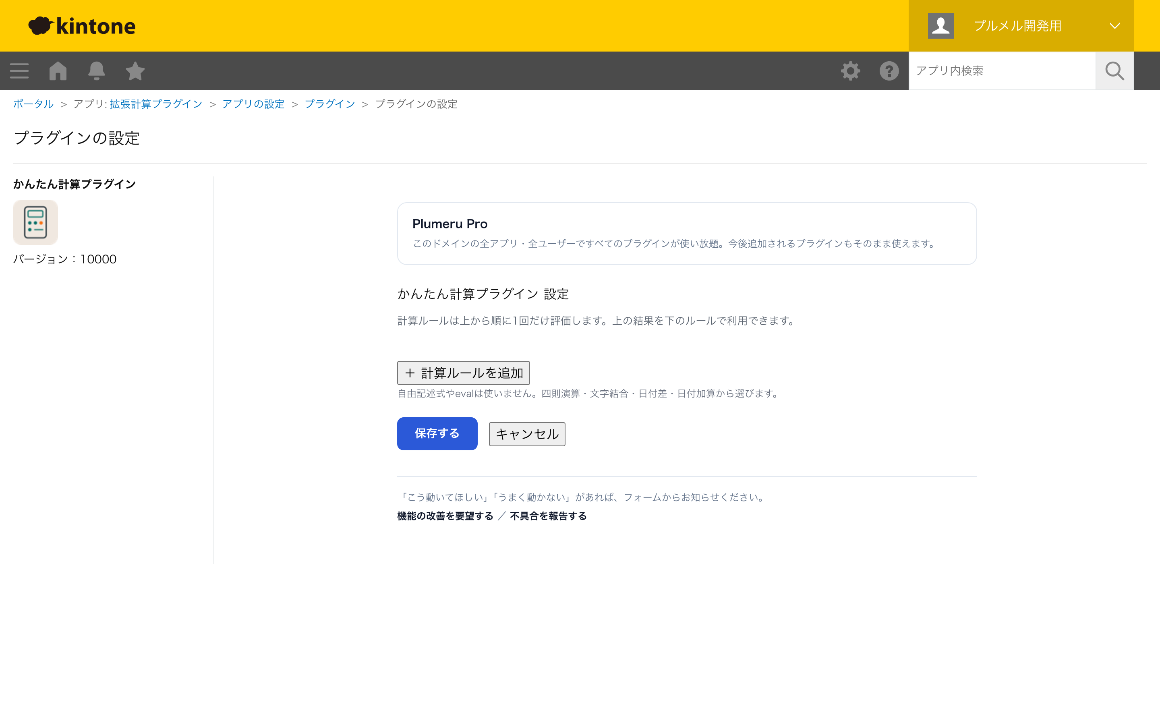The width and height of the screenshot is (1160, 725).
Task: Open 機能の改善を要望する link
Action: [445, 516]
